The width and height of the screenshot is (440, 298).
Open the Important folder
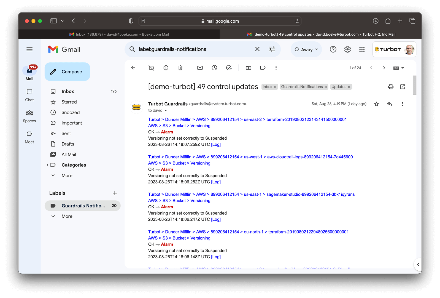click(83, 123)
